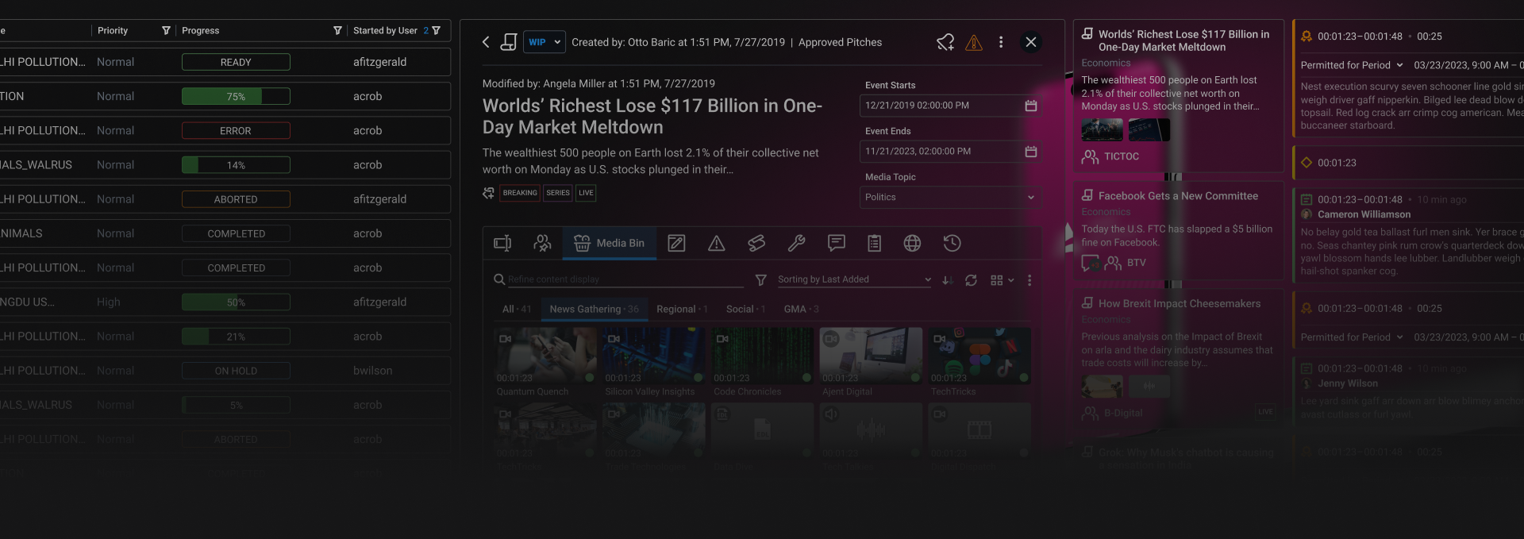Click the refresh icon in Media Bin

click(x=971, y=280)
